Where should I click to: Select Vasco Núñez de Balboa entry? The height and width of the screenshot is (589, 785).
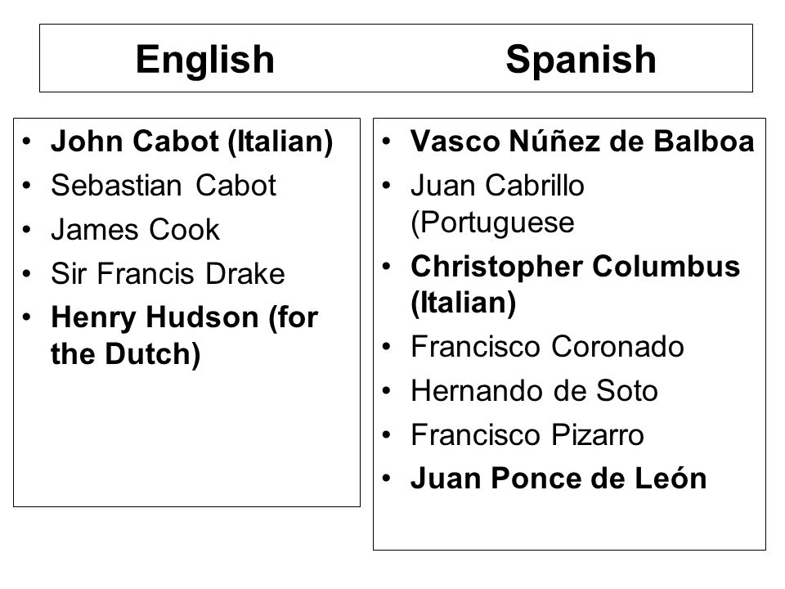pyautogui.click(x=582, y=141)
